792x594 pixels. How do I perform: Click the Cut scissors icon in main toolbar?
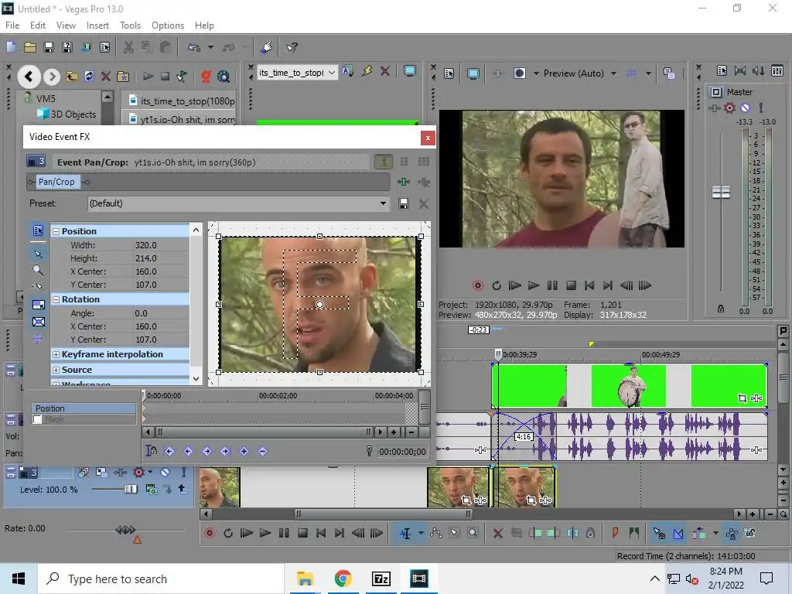pos(129,47)
